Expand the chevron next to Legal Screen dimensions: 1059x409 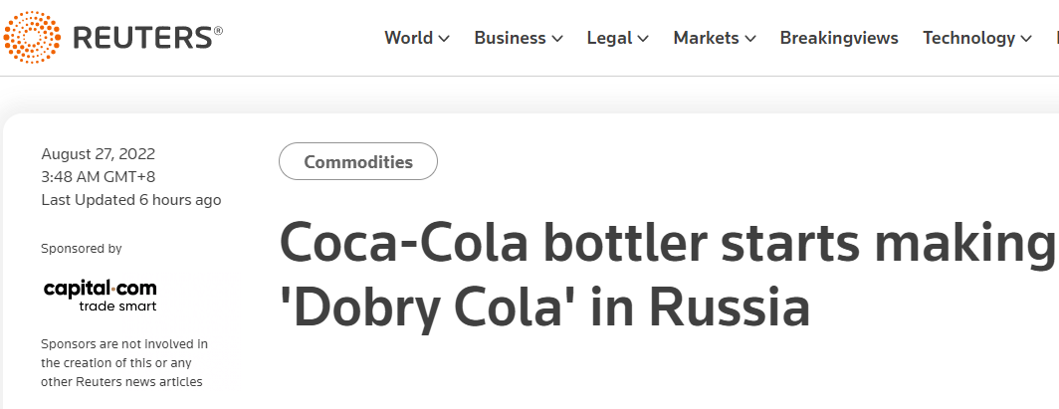[644, 39]
